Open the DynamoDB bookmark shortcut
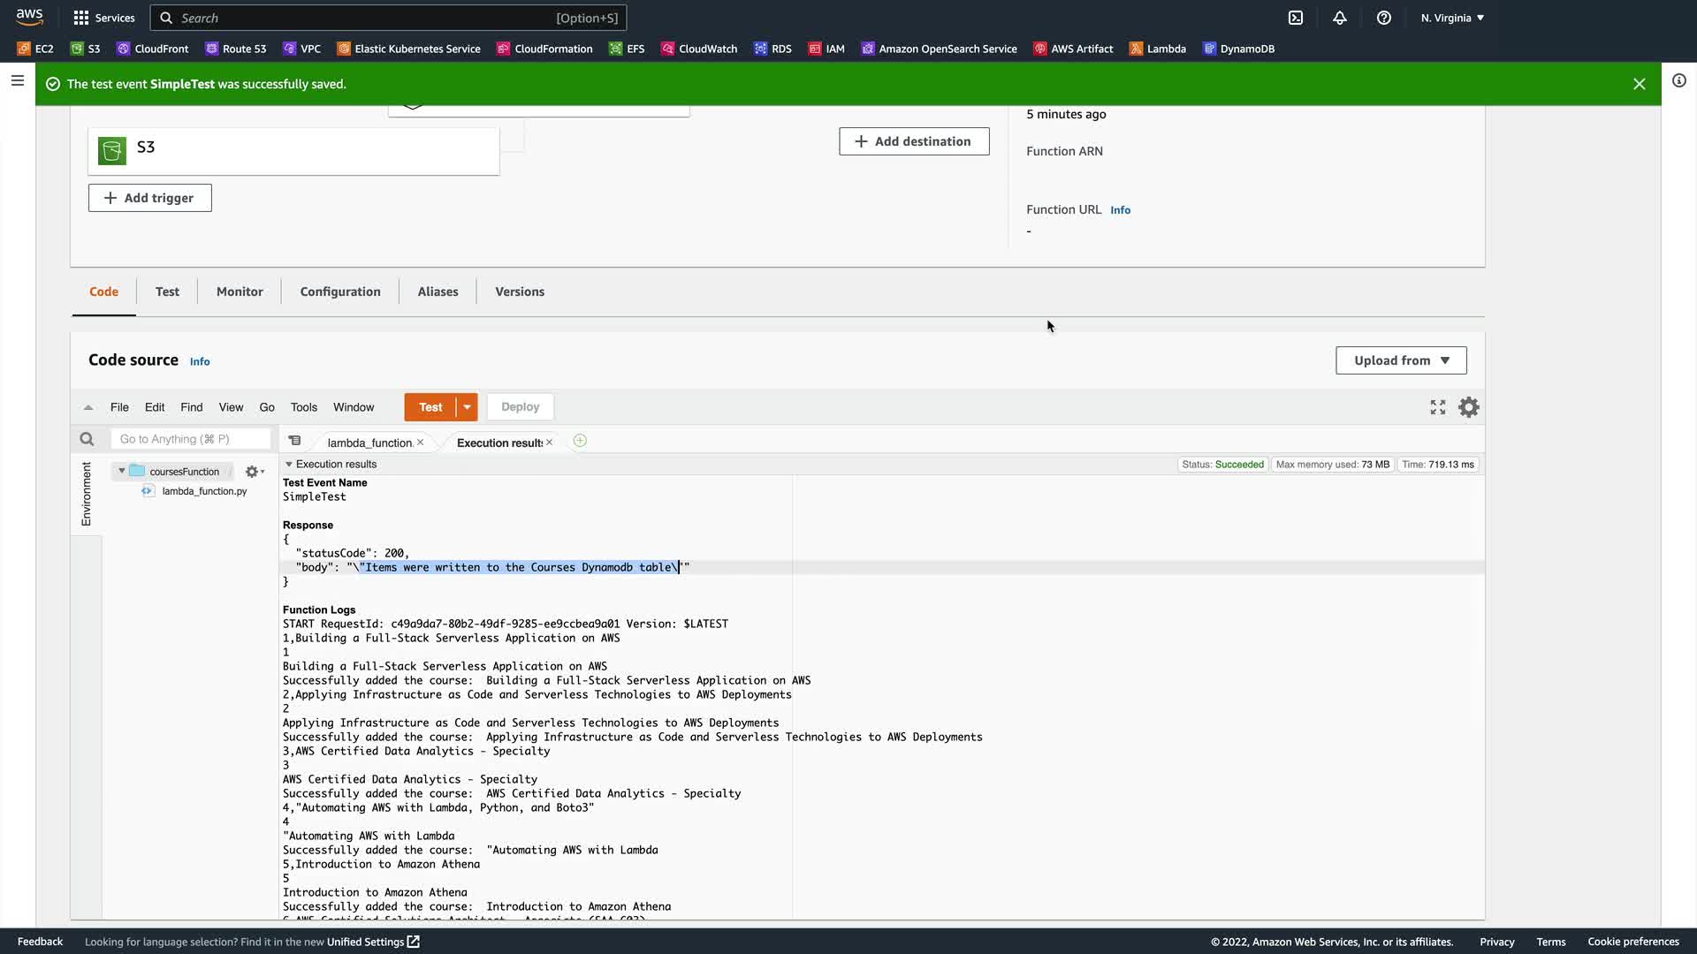Viewport: 1697px width, 954px height. click(x=1238, y=49)
